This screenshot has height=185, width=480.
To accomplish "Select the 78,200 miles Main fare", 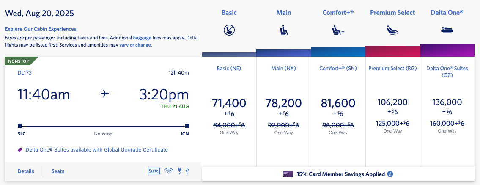I will tap(284, 103).
